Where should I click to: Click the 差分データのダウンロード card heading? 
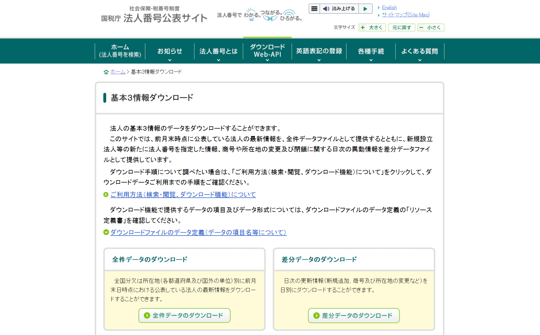(319, 259)
